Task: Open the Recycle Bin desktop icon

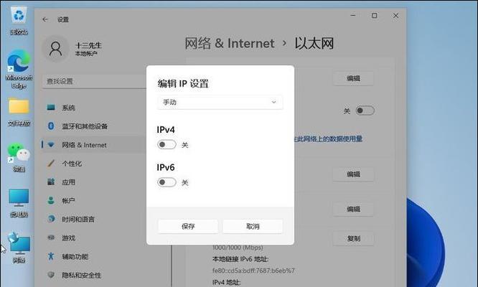Action: (x=19, y=16)
